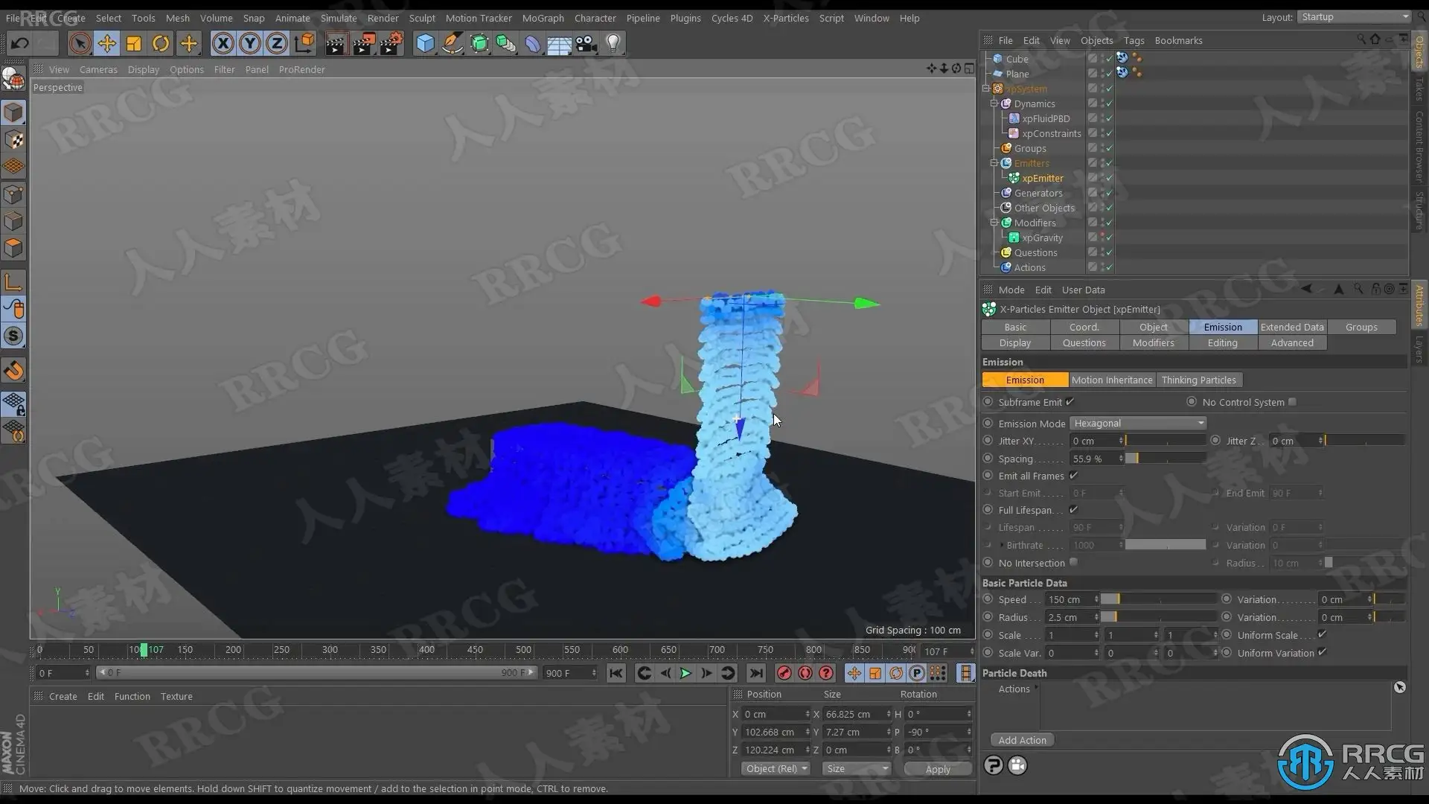Disable the Emit all Frames checkbox

(1073, 476)
